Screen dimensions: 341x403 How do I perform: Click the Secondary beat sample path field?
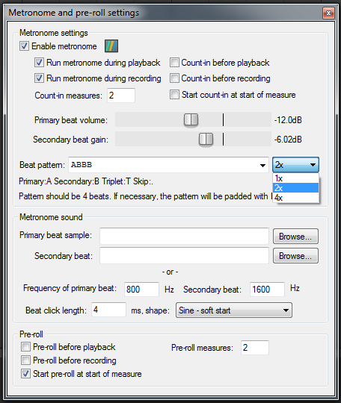click(184, 255)
